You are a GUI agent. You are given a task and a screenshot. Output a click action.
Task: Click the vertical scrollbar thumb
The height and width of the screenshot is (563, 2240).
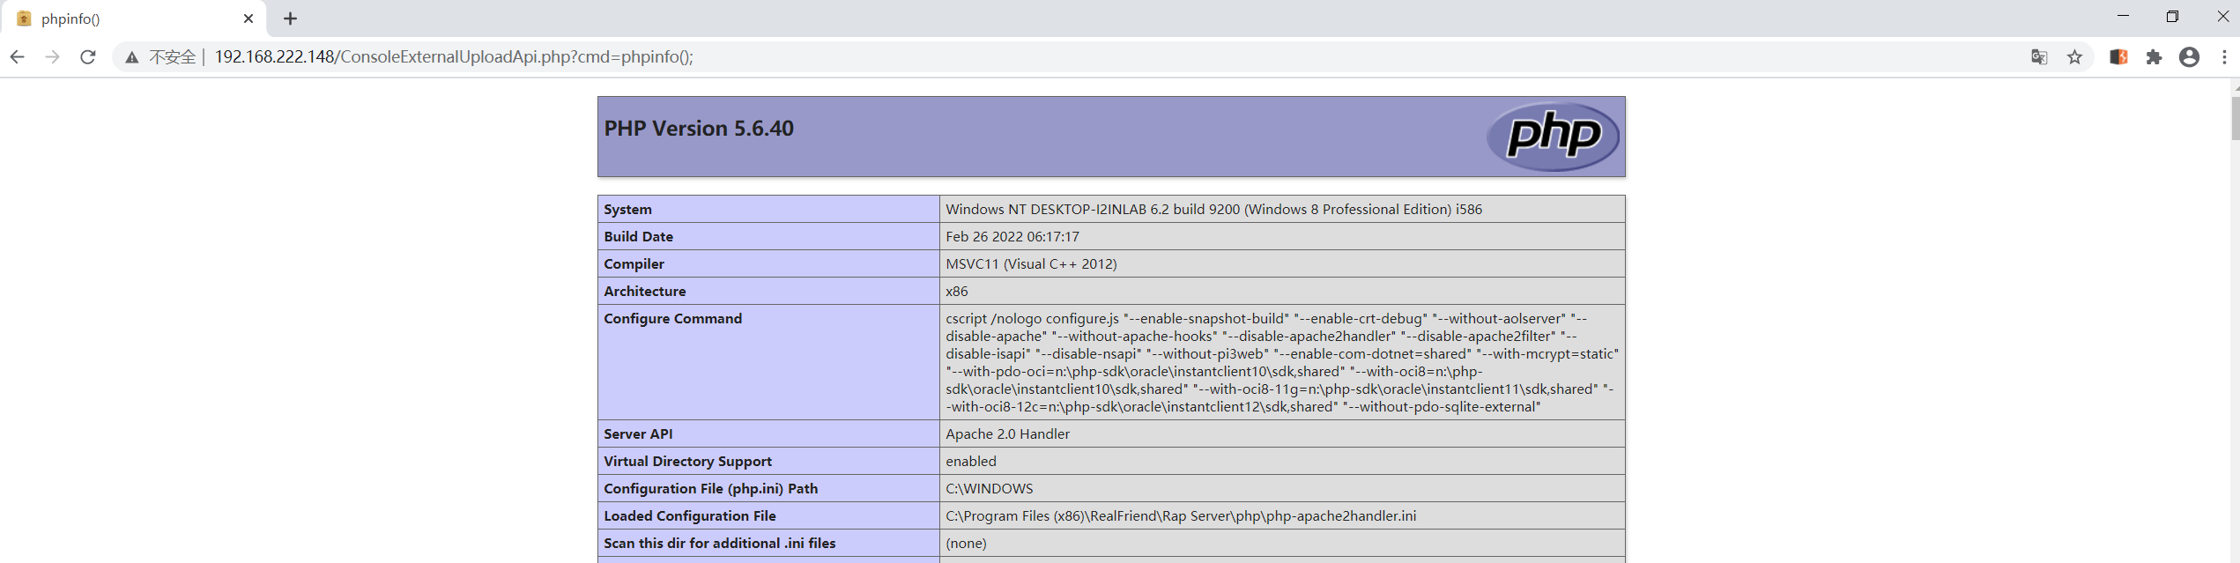tap(2235, 118)
